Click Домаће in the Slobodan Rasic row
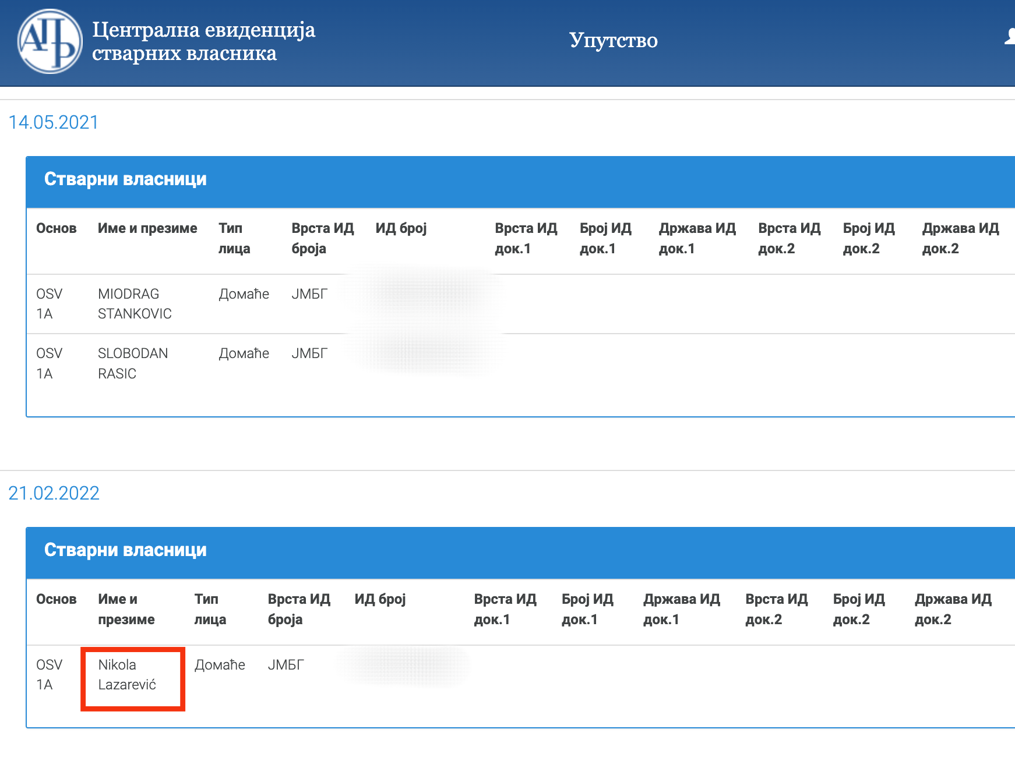The height and width of the screenshot is (761, 1015). tap(244, 353)
